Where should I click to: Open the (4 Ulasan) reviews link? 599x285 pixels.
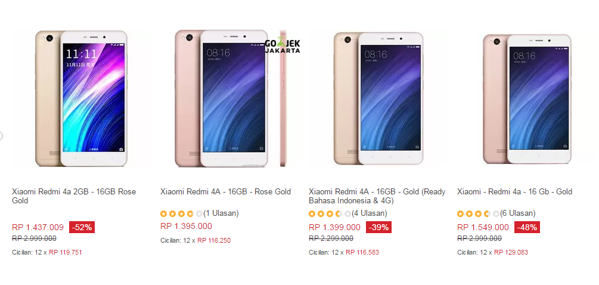pos(370,213)
